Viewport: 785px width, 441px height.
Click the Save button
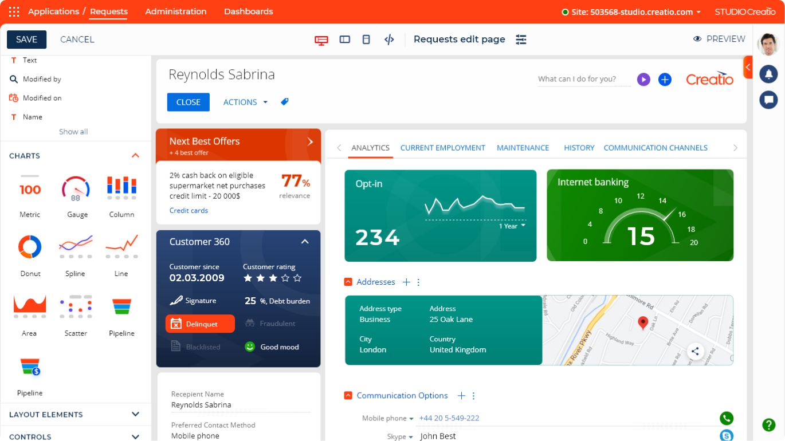(x=26, y=40)
